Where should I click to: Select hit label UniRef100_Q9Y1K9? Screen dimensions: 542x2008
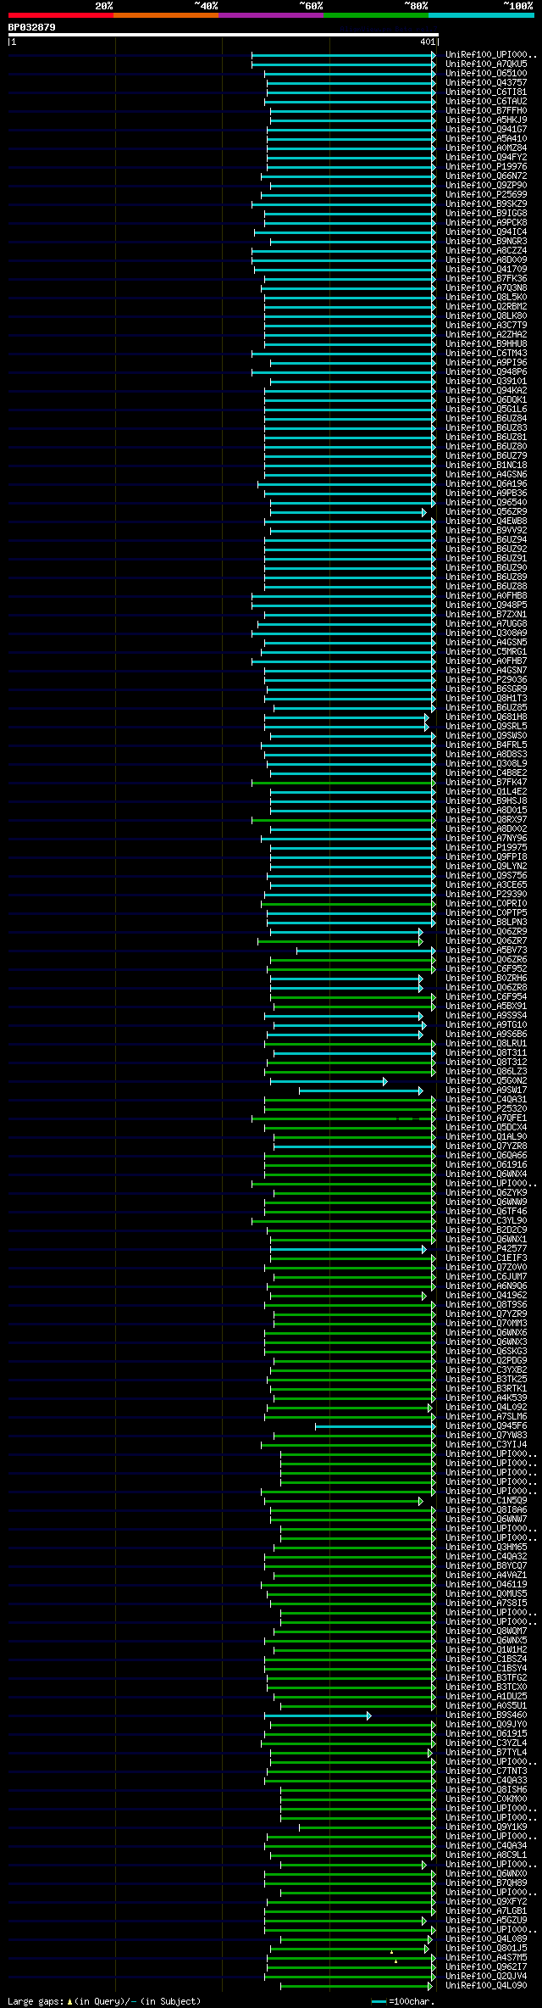[x=486, y=1827]
